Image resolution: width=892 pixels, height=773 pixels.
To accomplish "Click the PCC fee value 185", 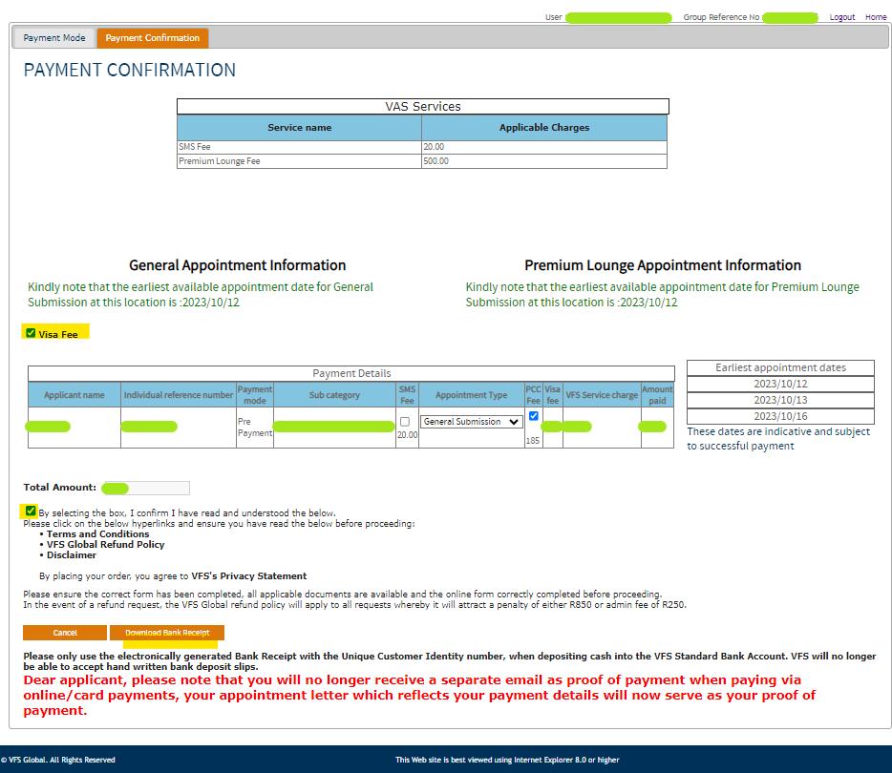I will click(x=533, y=441).
